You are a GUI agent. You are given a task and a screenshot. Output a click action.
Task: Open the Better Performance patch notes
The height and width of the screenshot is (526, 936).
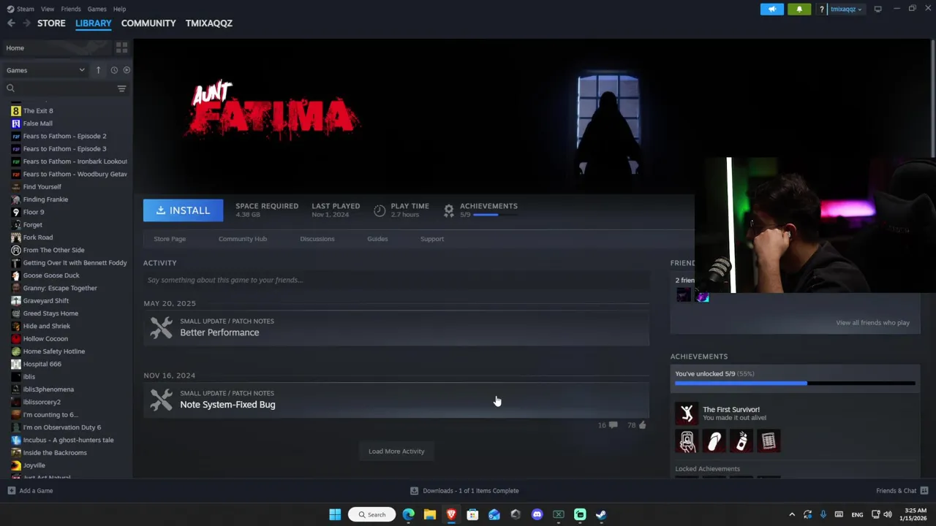click(396, 327)
